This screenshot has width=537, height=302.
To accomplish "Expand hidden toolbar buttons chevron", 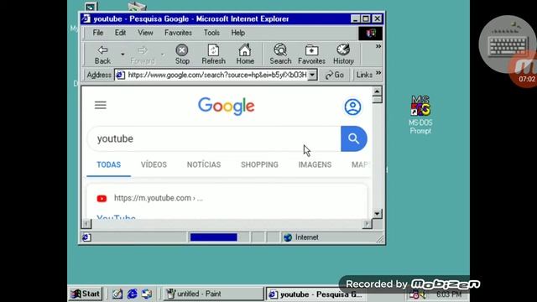I will tap(378, 46).
